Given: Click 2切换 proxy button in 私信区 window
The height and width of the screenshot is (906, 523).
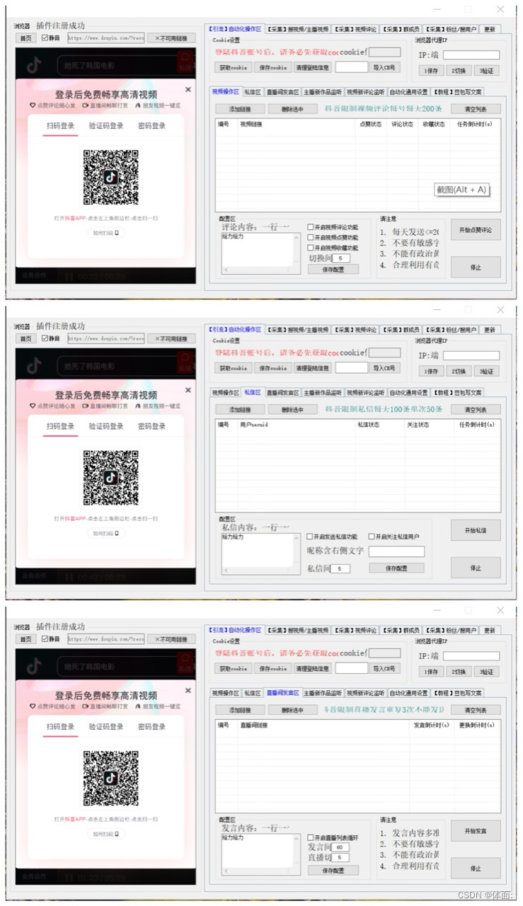Looking at the screenshot, I should [459, 371].
